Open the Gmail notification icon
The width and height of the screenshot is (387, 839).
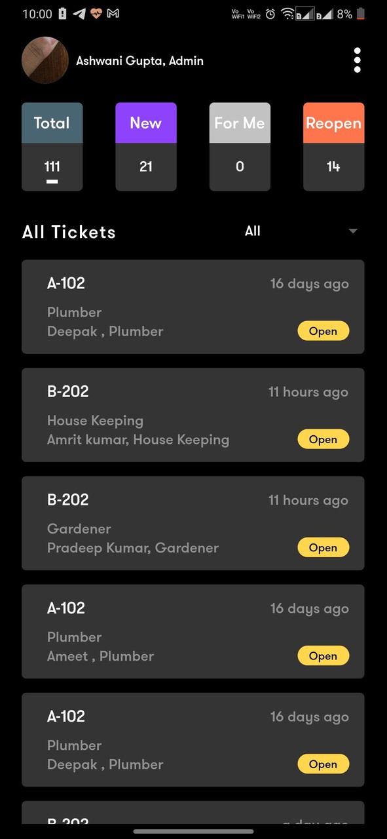113,14
